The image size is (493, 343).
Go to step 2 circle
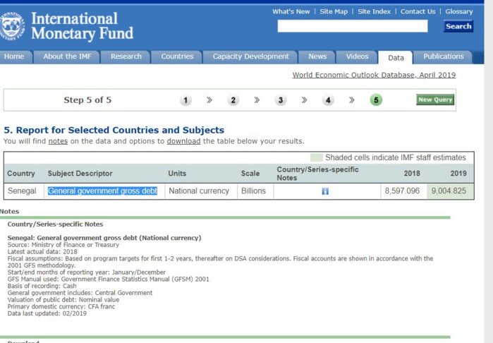pos(233,100)
